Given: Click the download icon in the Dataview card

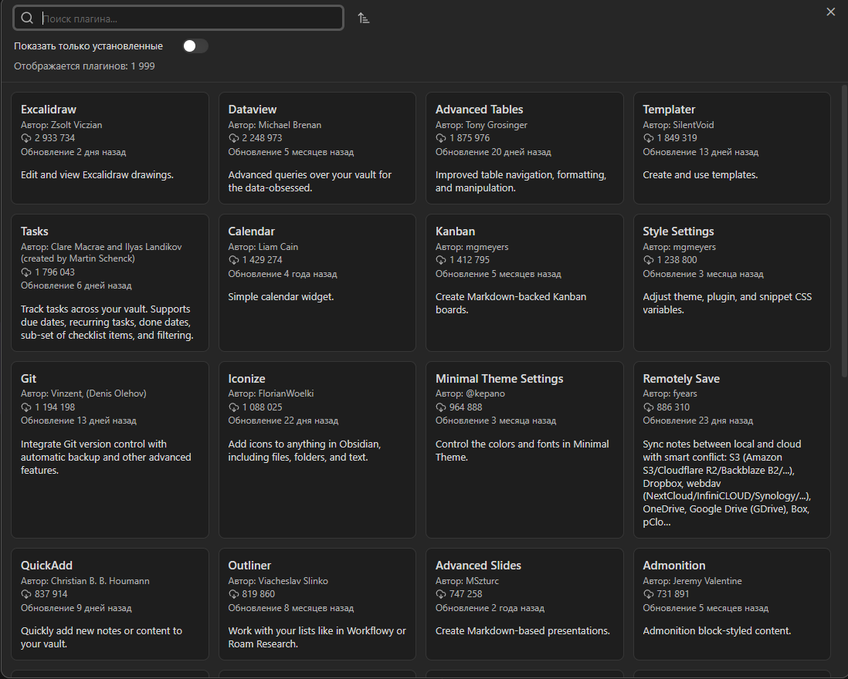Looking at the screenshot, I should coord(234,138).
